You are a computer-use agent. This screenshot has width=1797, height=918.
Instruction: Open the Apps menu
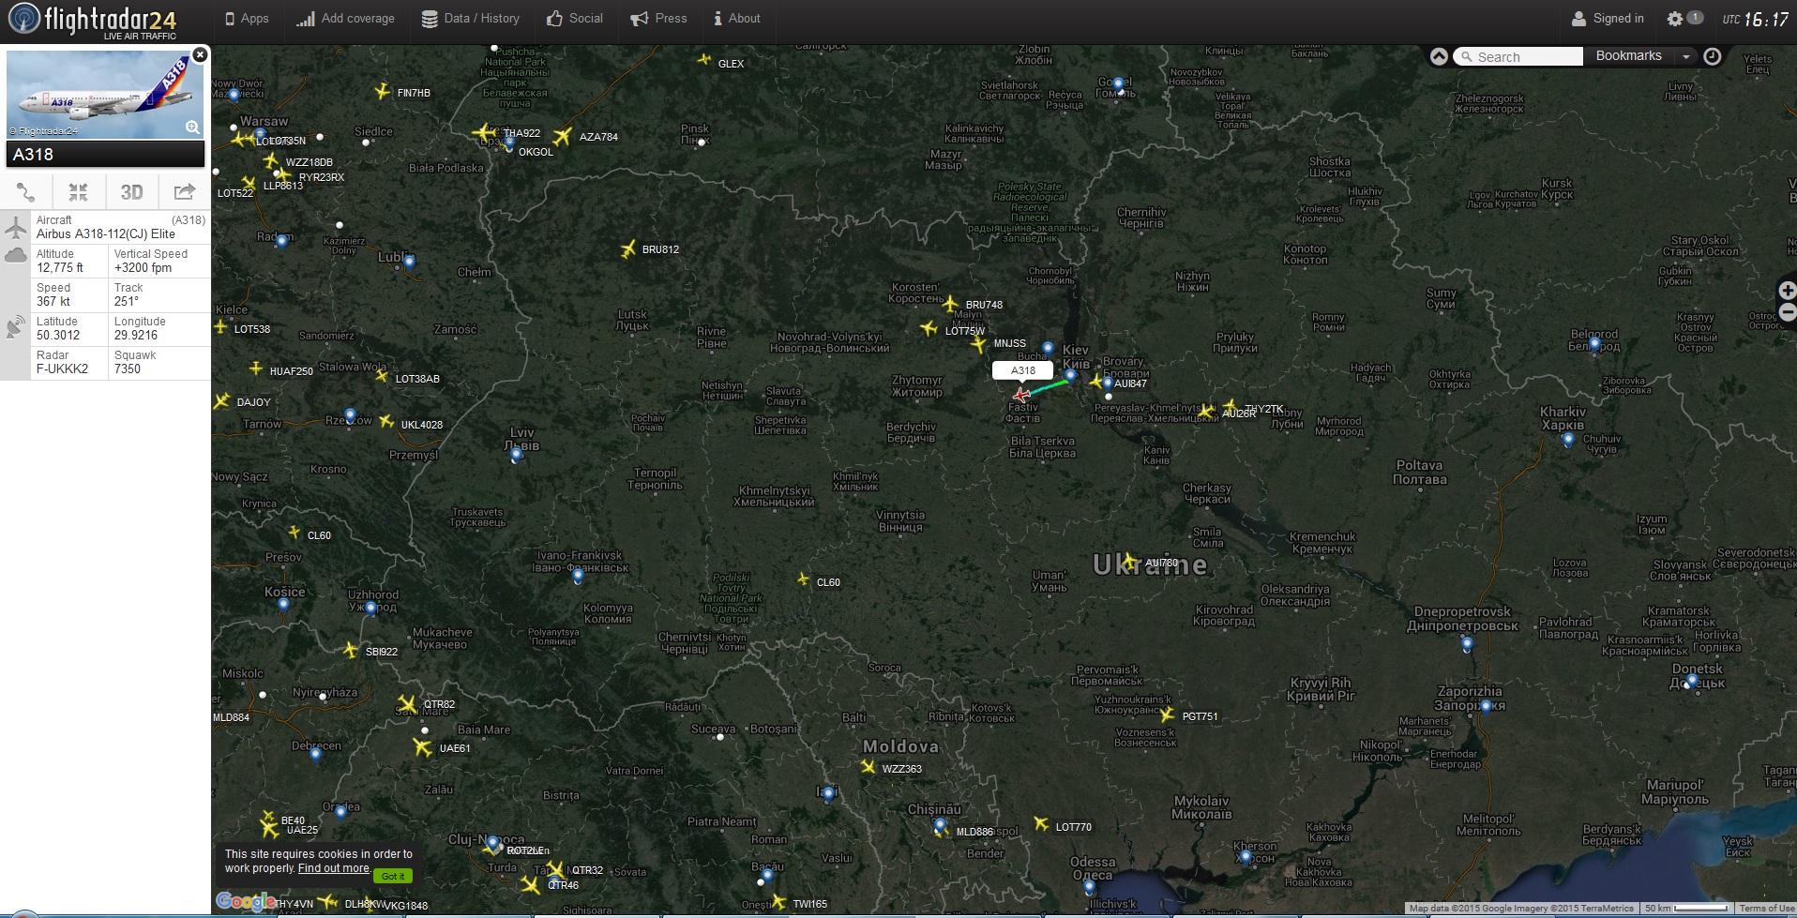click(x=247, y=19)
